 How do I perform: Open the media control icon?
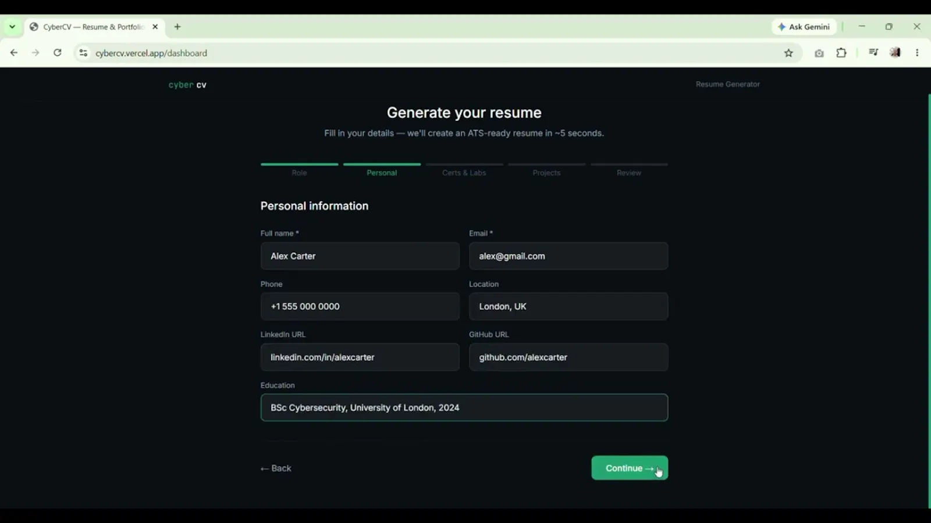pyautogui.click(x=873, y=53)
